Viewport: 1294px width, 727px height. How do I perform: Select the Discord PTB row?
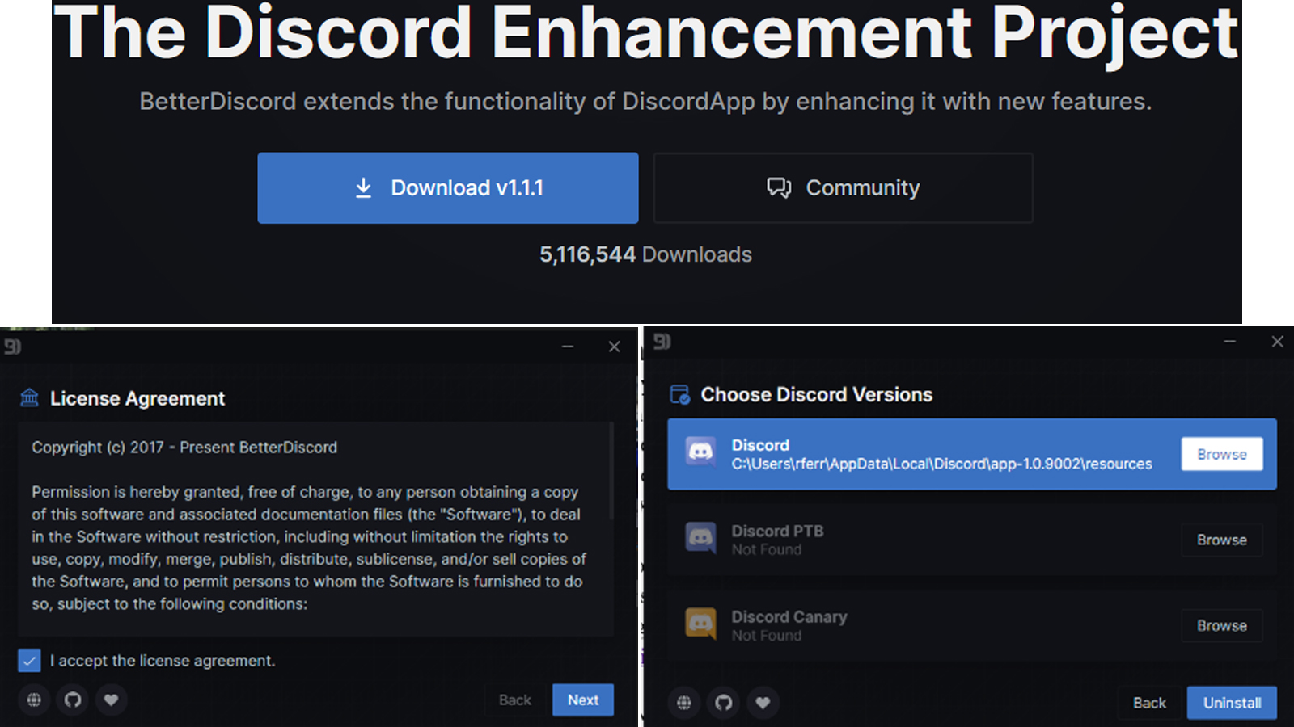tap(972, 540)
